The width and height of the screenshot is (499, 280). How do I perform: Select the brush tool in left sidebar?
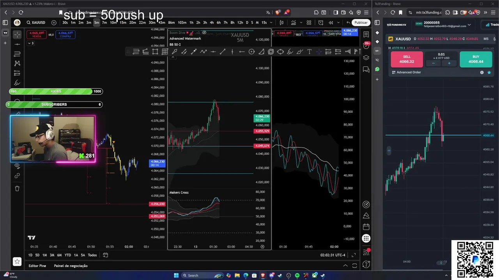pyautogui.click(x=17, y=82)
